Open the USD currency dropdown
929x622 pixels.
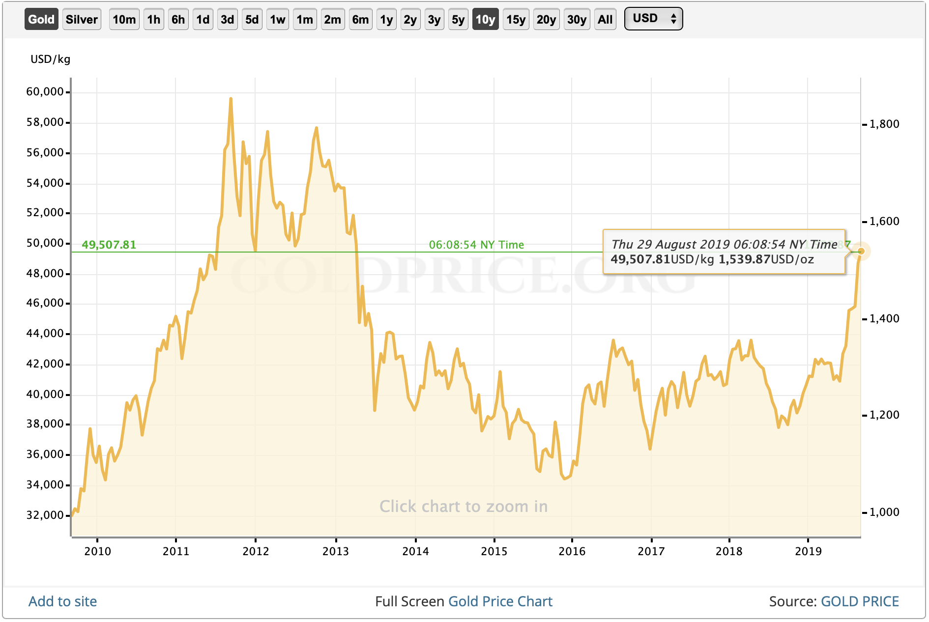pyautogui.click(x=654, y=19)
